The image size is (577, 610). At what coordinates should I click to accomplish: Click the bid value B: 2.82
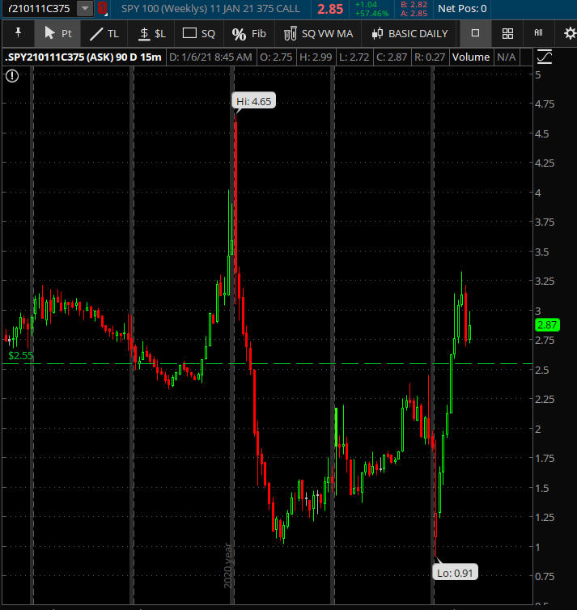click(x=414, y=4)
